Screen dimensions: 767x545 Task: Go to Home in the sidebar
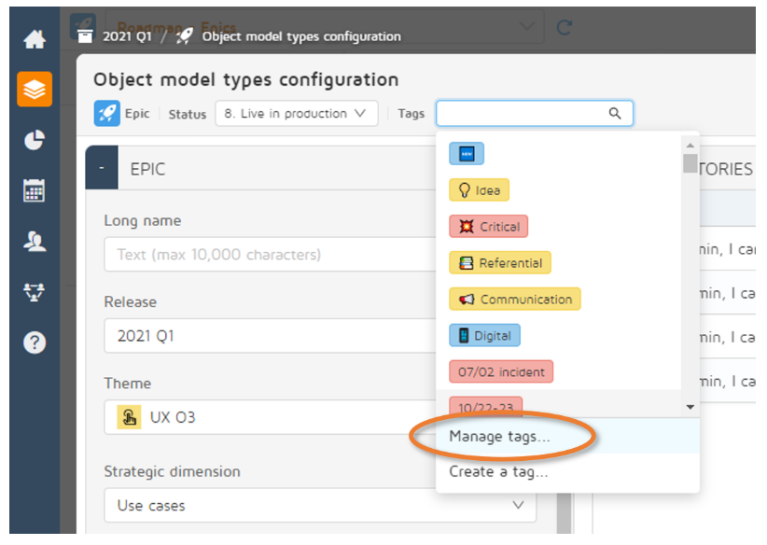click(35, 39)
